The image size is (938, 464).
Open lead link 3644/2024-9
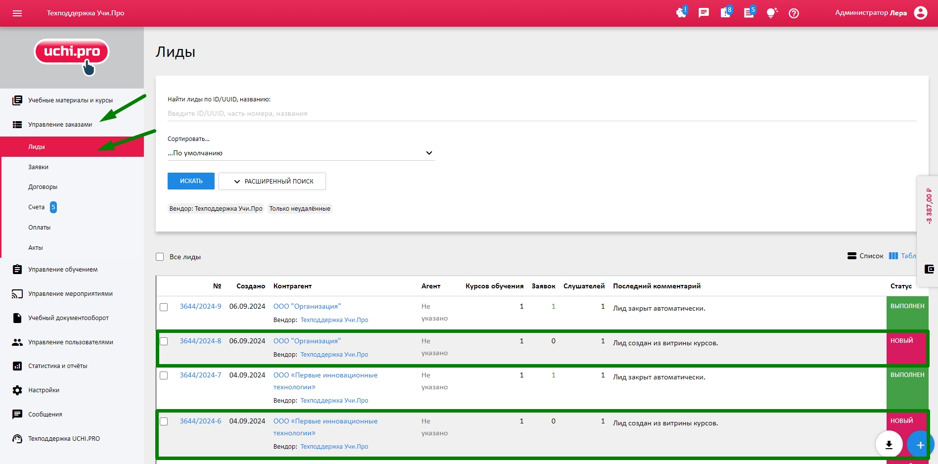[200, 307]
